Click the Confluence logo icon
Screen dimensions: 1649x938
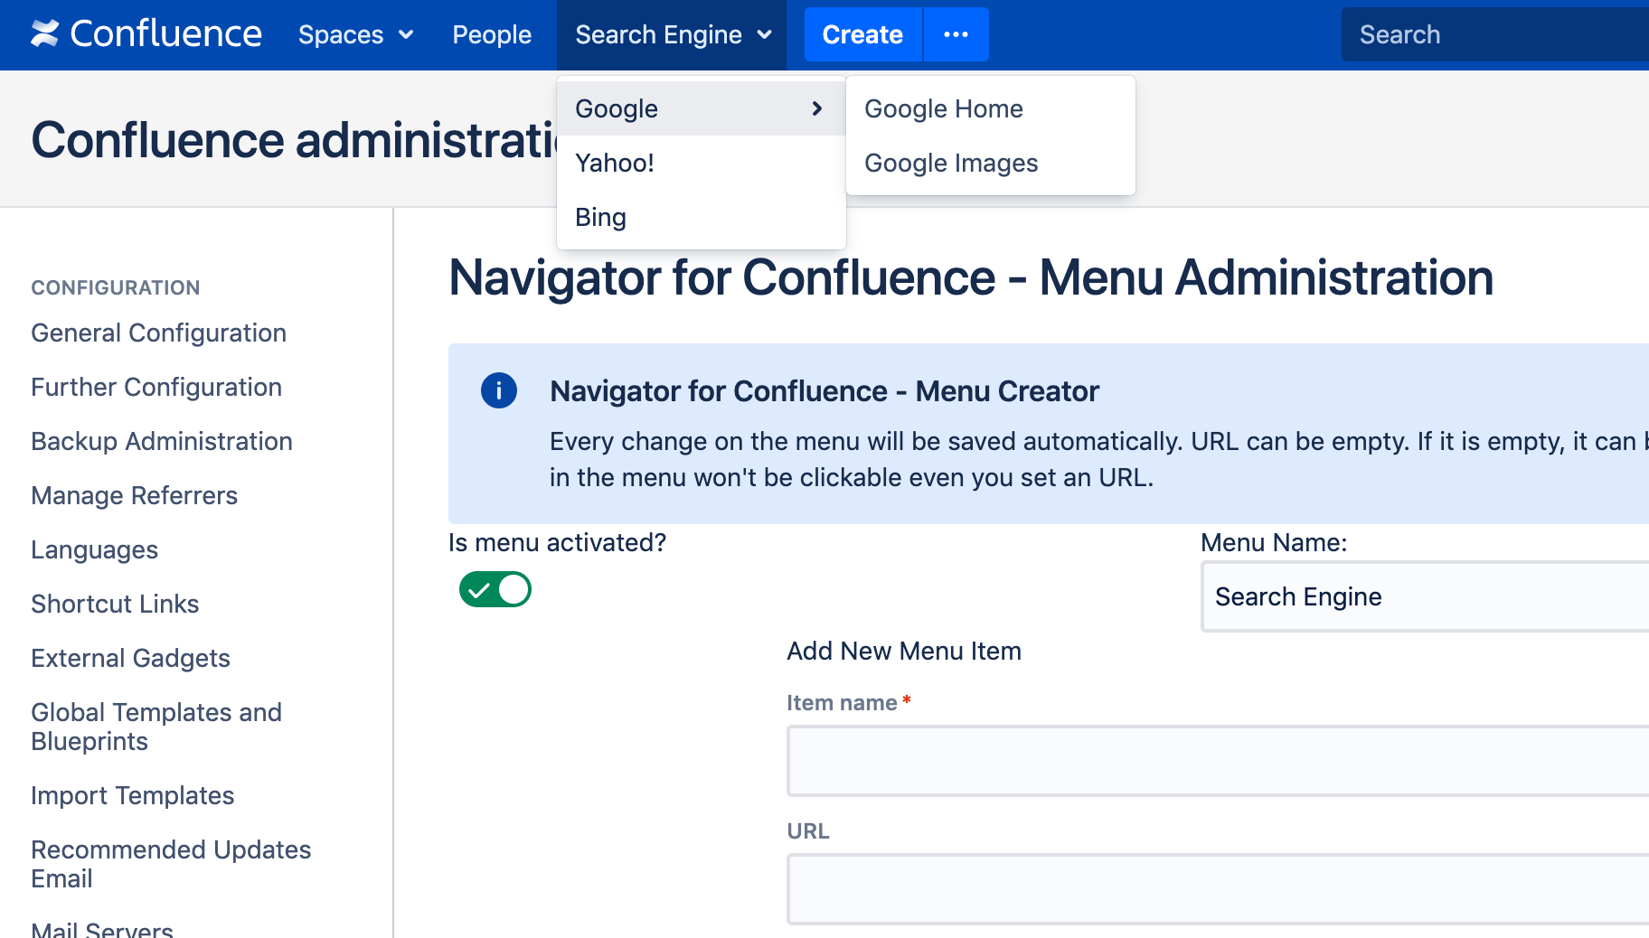click(x=44, y=34)
